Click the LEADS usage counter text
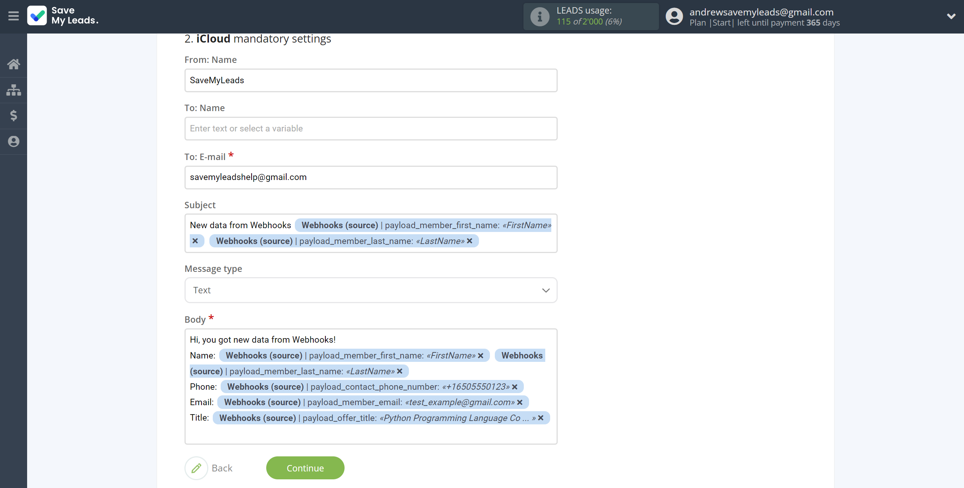Image resolution: width=964 pixels, height=488 pixels. click(x=589, y=21)
